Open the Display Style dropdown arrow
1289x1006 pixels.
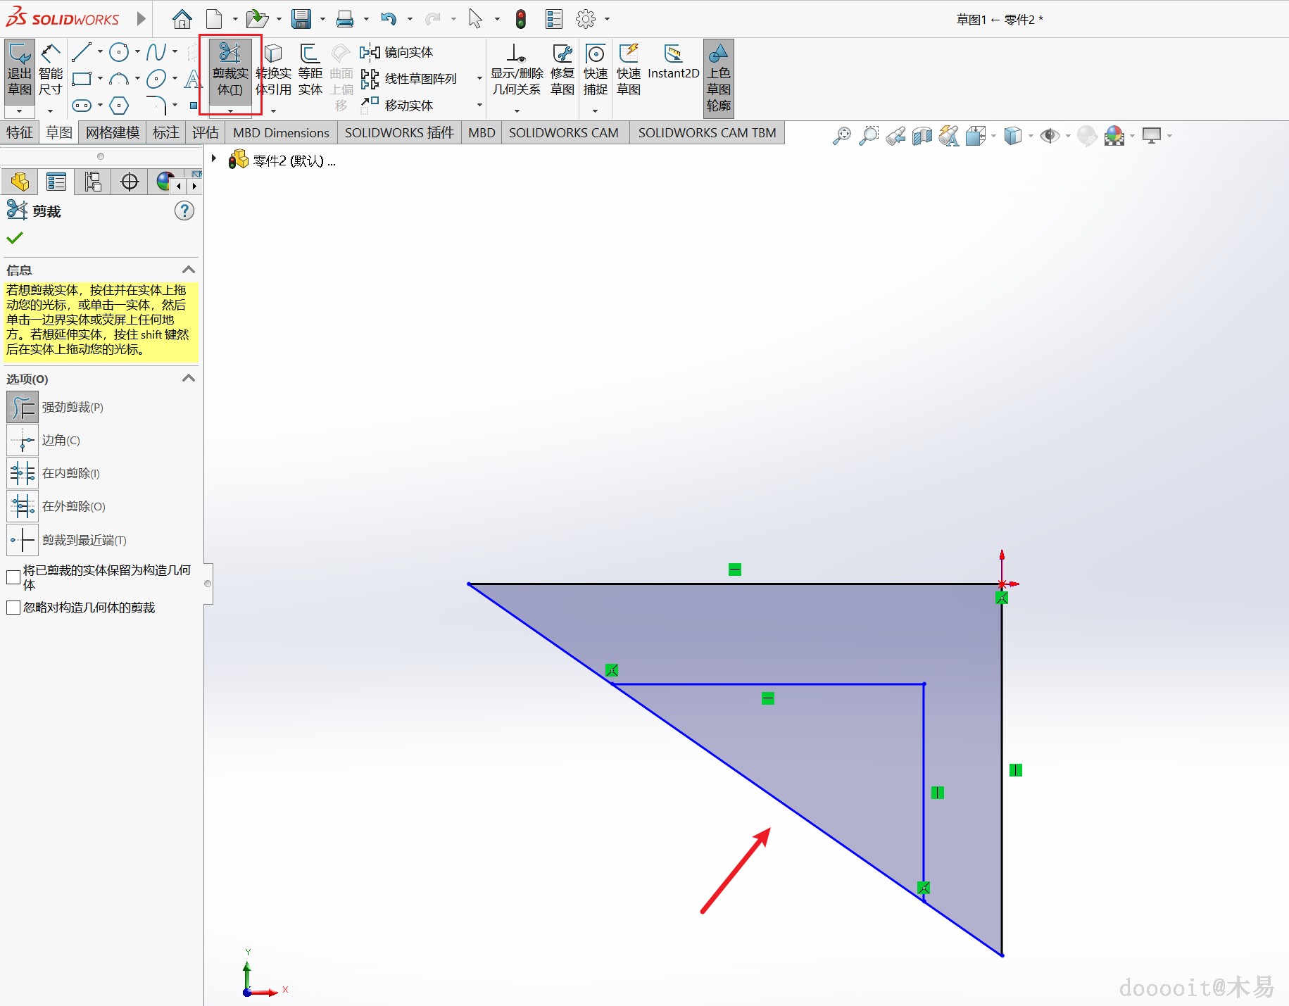point(1030,135)
